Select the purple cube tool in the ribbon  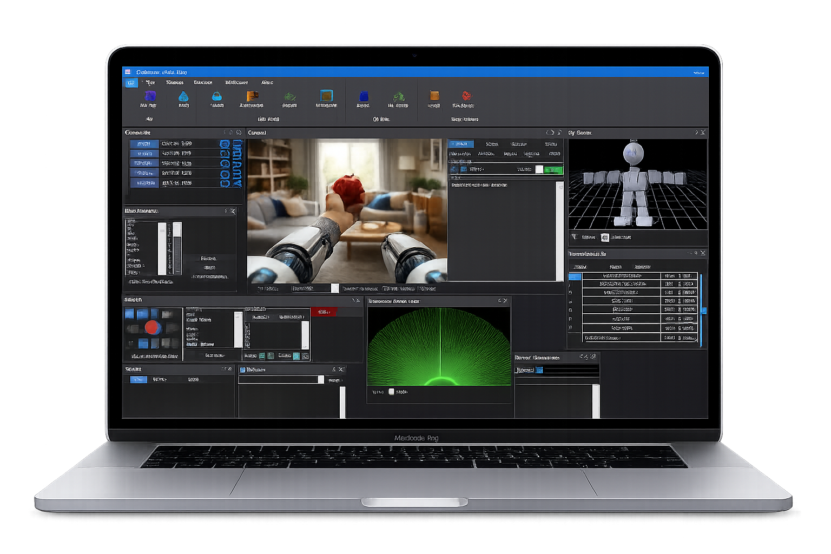tap(150, 96)
